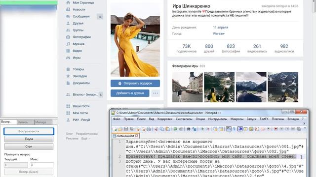This screenshot has height=177, width=316.
Task: Open the Друзья link in VK sidebar
Action: (78, 23)
